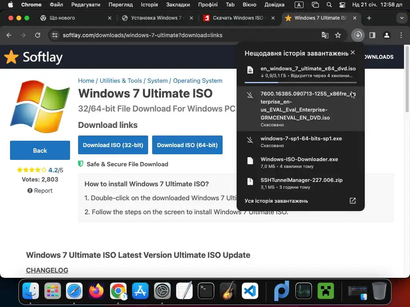Open the Trash in the Dock
Screen dimensions: 410x307
(x=379, y=291)
